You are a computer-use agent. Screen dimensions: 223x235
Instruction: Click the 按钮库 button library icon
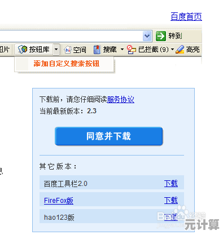(x=23, y=50)
